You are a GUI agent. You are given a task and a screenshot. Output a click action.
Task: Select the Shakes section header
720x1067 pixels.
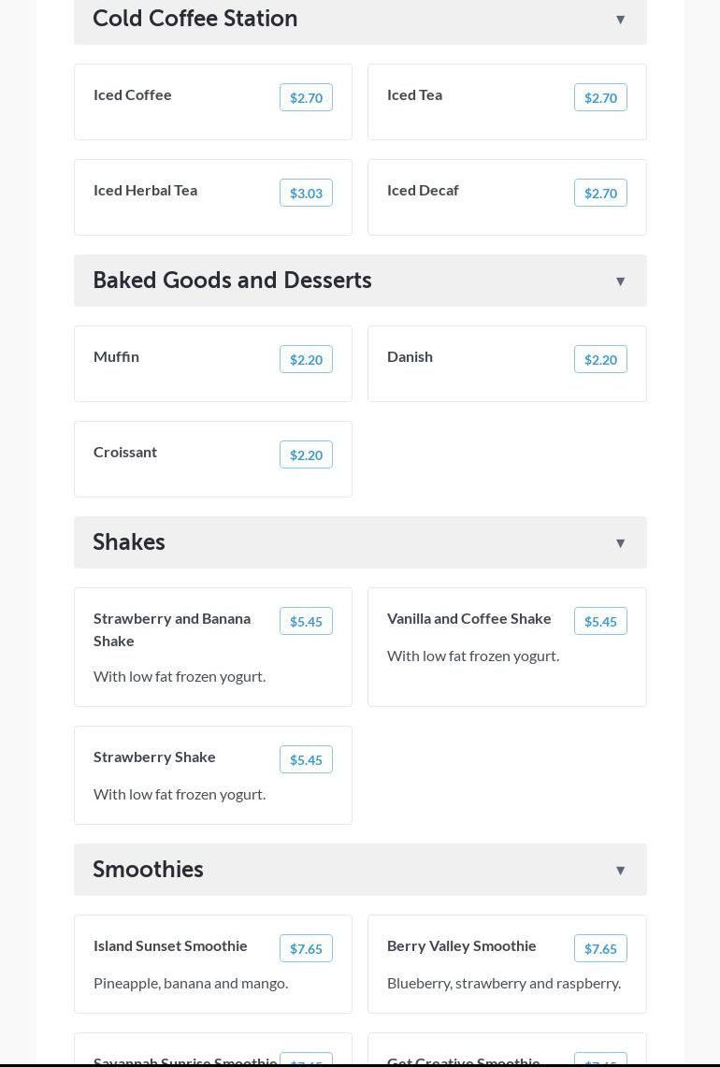(129, 542)
